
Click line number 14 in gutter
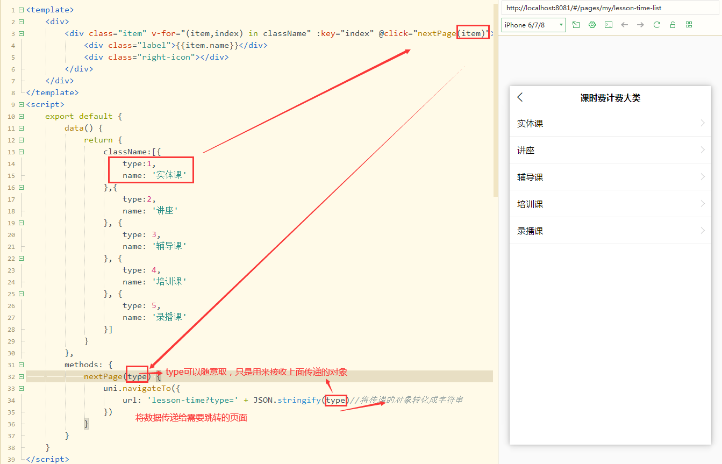click(11, 163)
